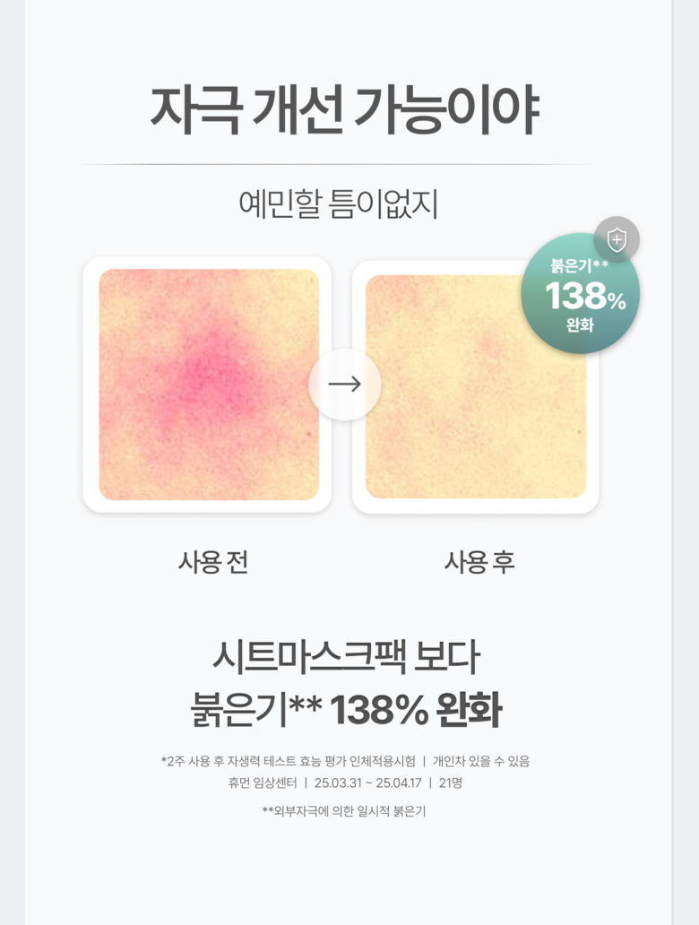
Task: Click the 휴먼 임상센터 text
Action: click(x=262, y=782)
